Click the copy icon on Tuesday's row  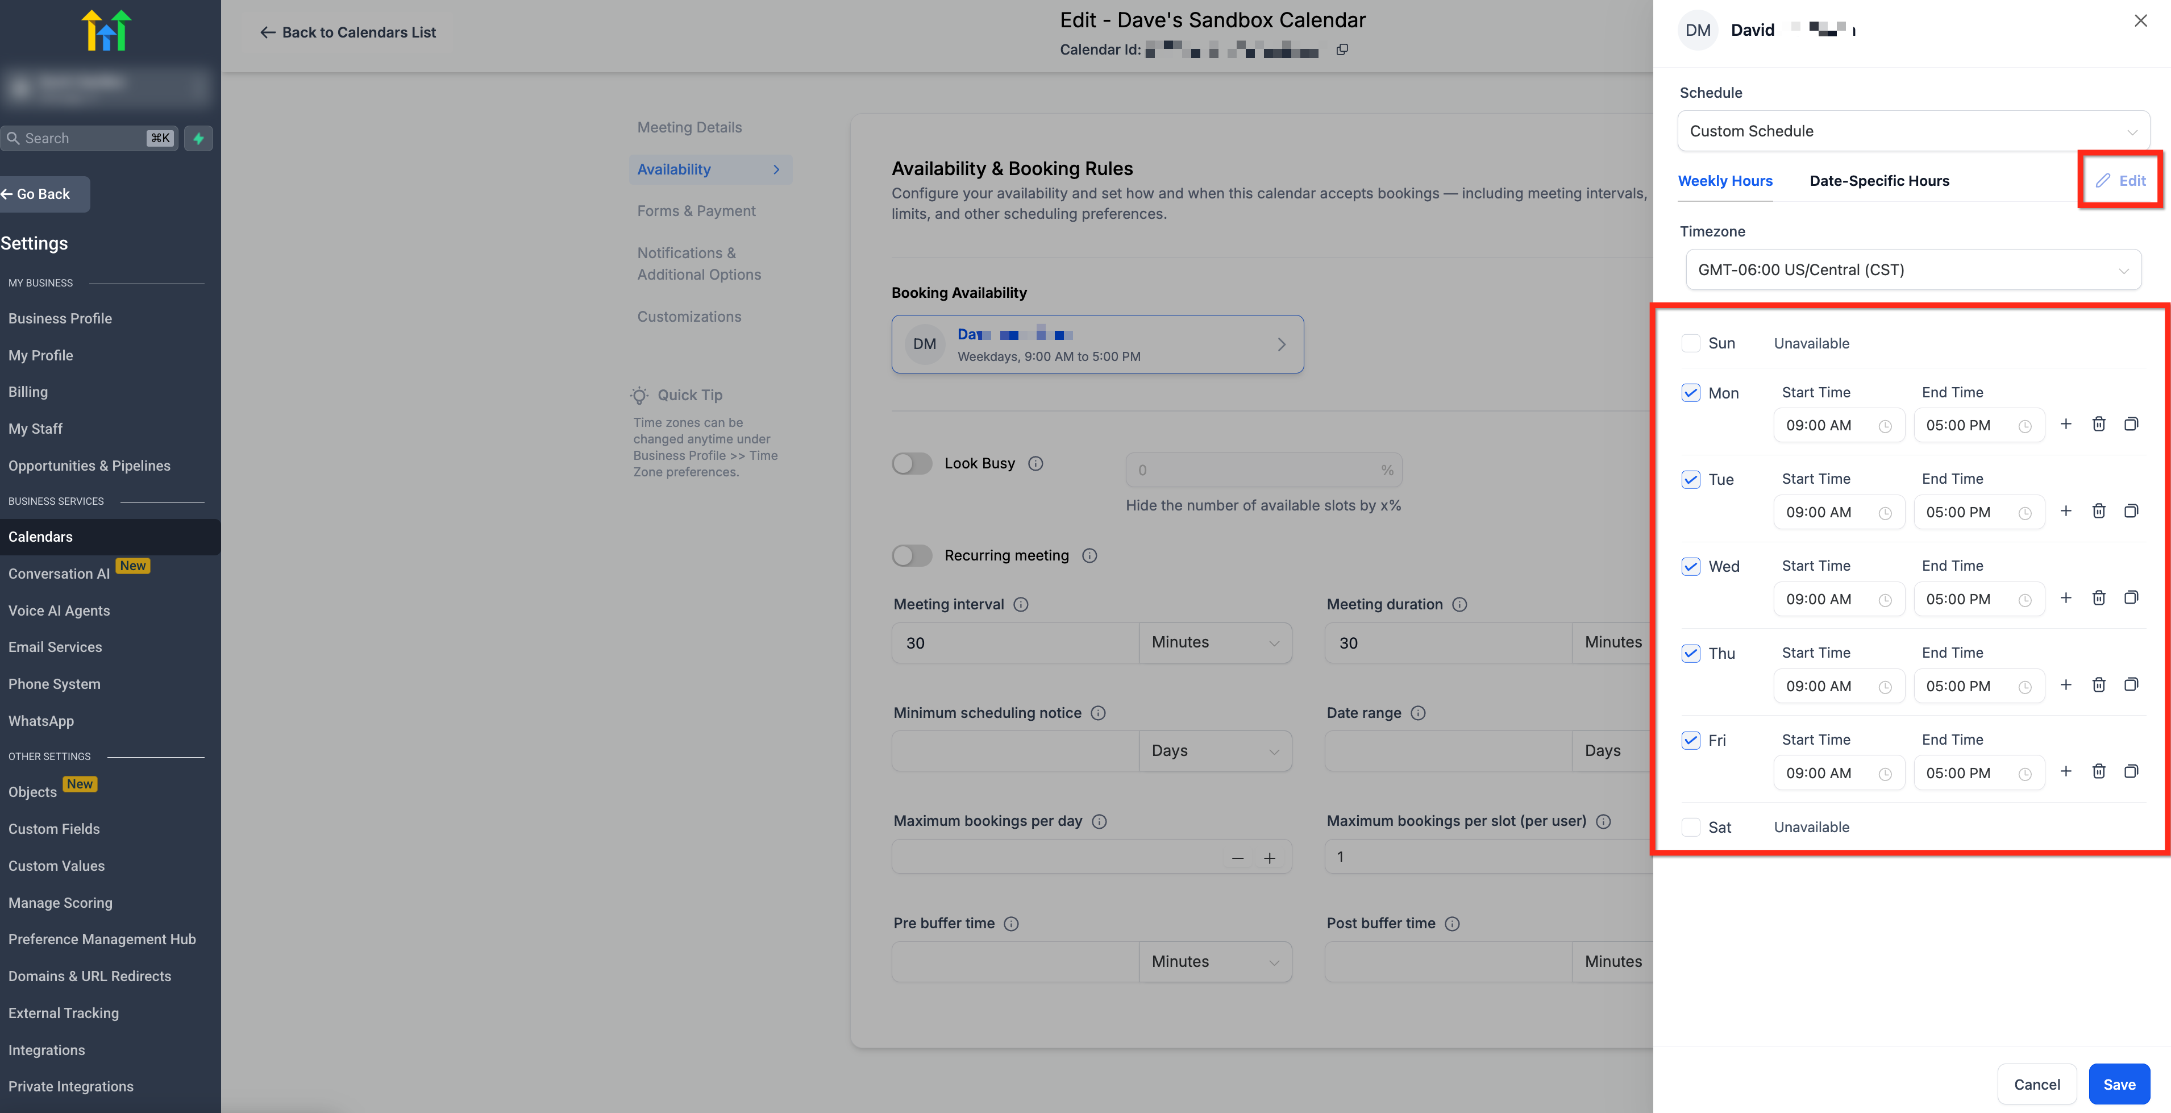click(2131, 511)
